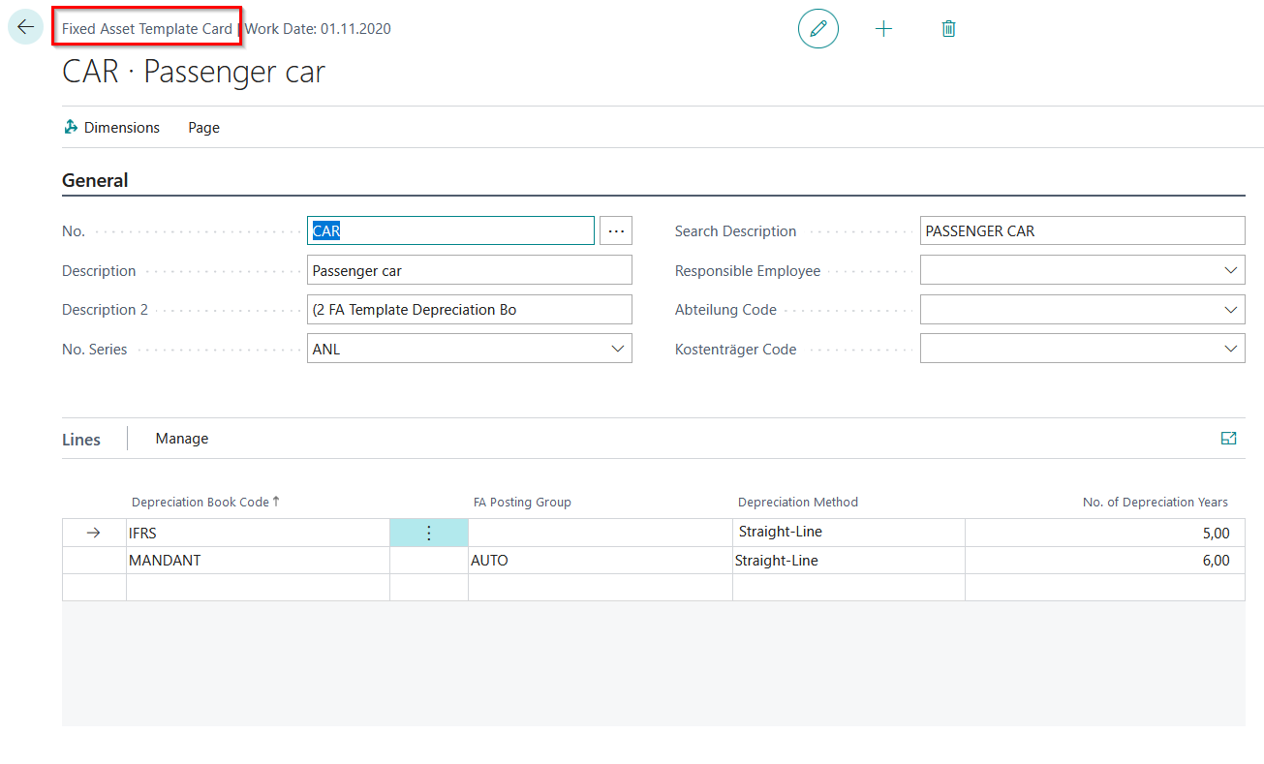Open the Page menu
The width and height of the screenshot is (1264, 764).
[x=203, y=128]
